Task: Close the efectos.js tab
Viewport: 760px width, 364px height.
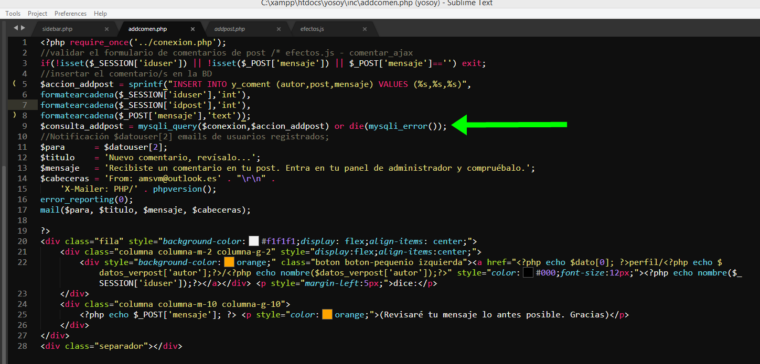Action: coord(363,29)
